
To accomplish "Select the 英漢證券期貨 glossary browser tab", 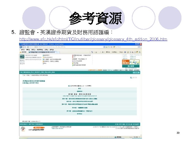I will [43, 52].
